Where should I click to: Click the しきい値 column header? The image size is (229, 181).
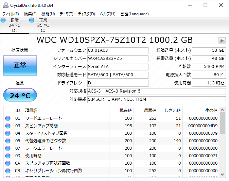170,111
